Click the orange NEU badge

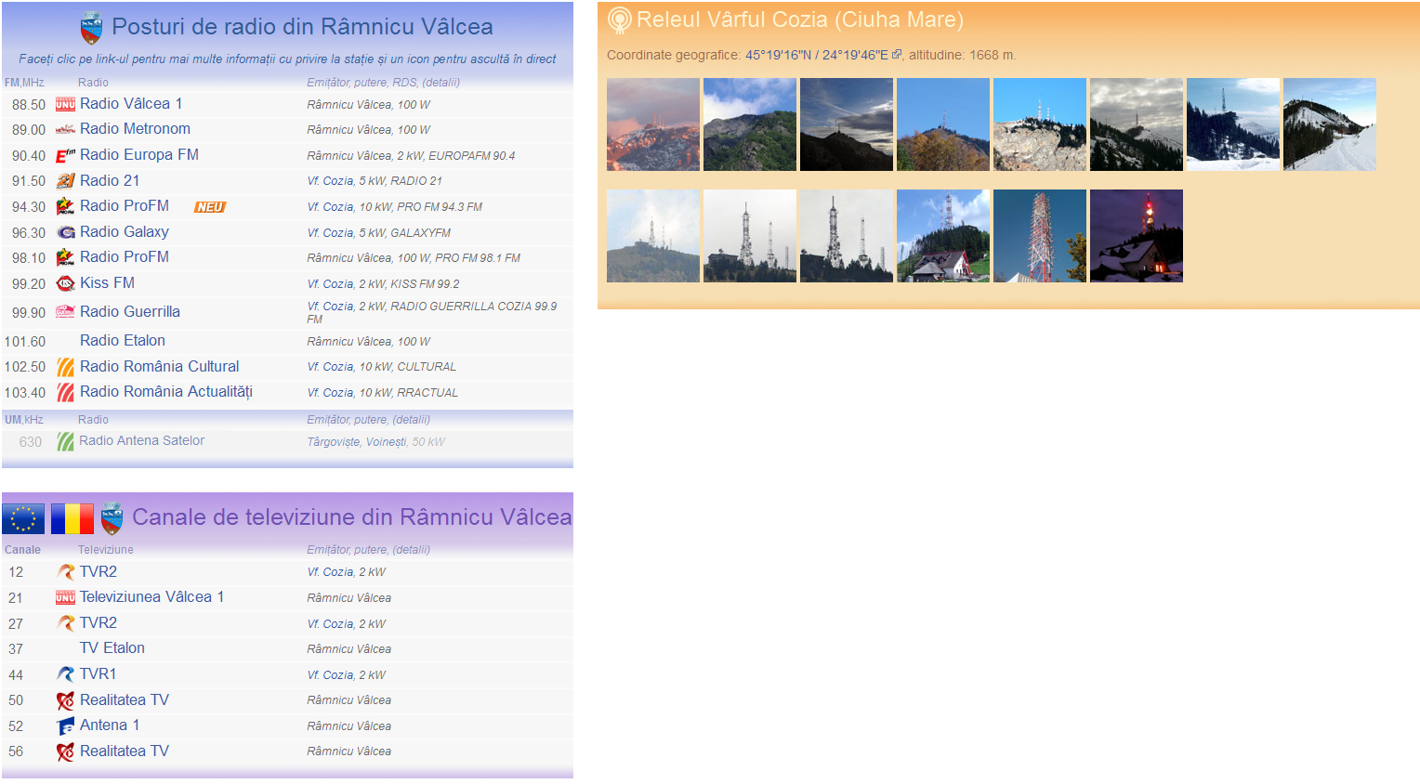tap(210, 207)
